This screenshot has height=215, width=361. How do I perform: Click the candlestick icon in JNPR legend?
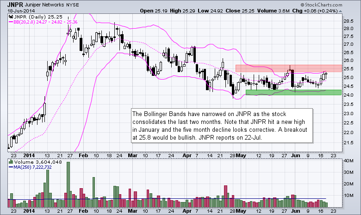[x=11, y=17]
